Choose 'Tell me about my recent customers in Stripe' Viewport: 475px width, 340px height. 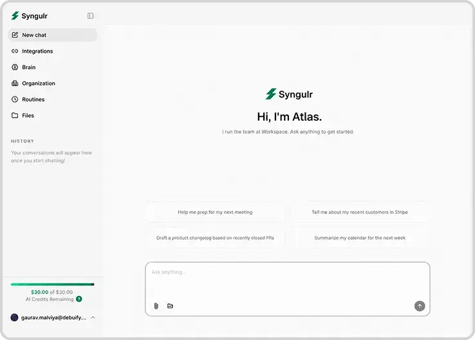coord(360,212)
